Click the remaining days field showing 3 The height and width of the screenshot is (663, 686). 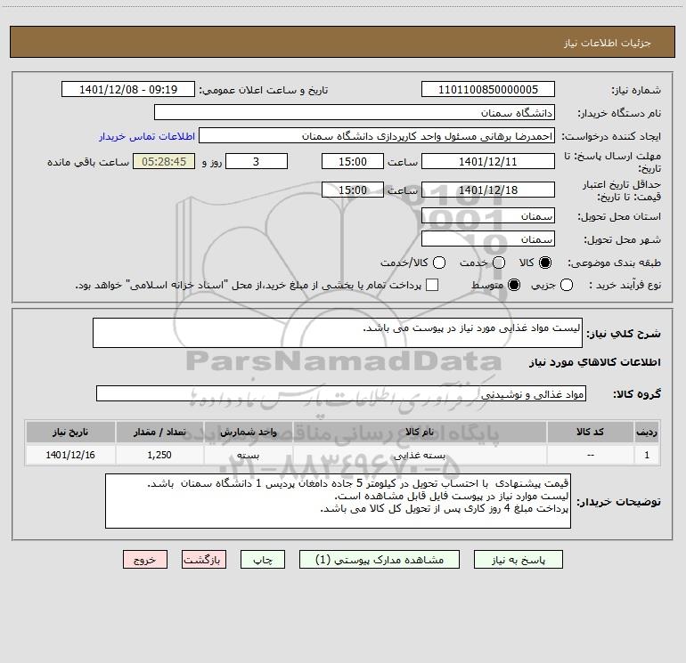point(257,161)
